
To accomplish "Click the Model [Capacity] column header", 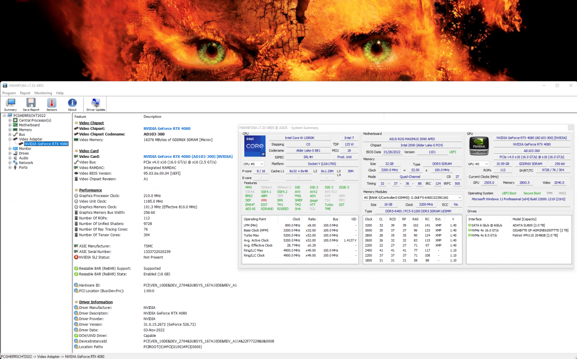I will [523, 219].
